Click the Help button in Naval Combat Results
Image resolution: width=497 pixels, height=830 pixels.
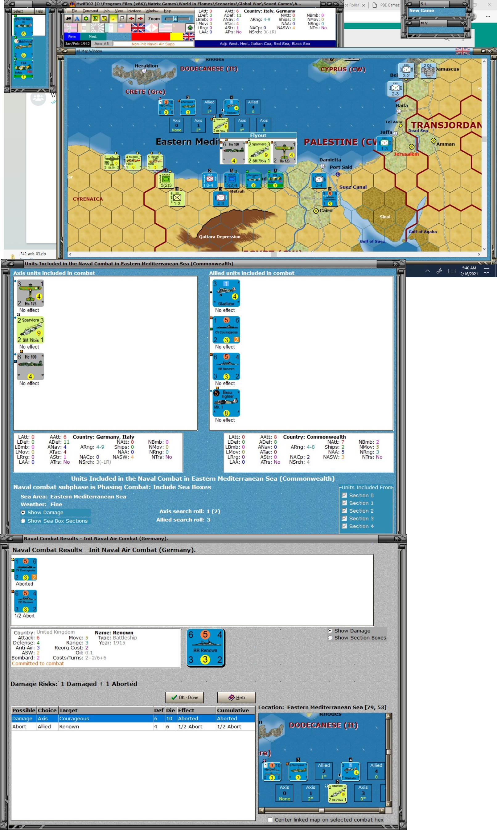point(236,698)
